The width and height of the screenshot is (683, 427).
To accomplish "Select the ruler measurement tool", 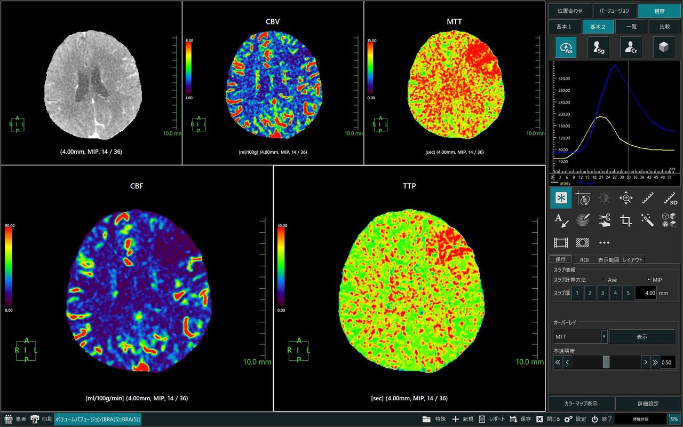I will (x=648, y=198).
